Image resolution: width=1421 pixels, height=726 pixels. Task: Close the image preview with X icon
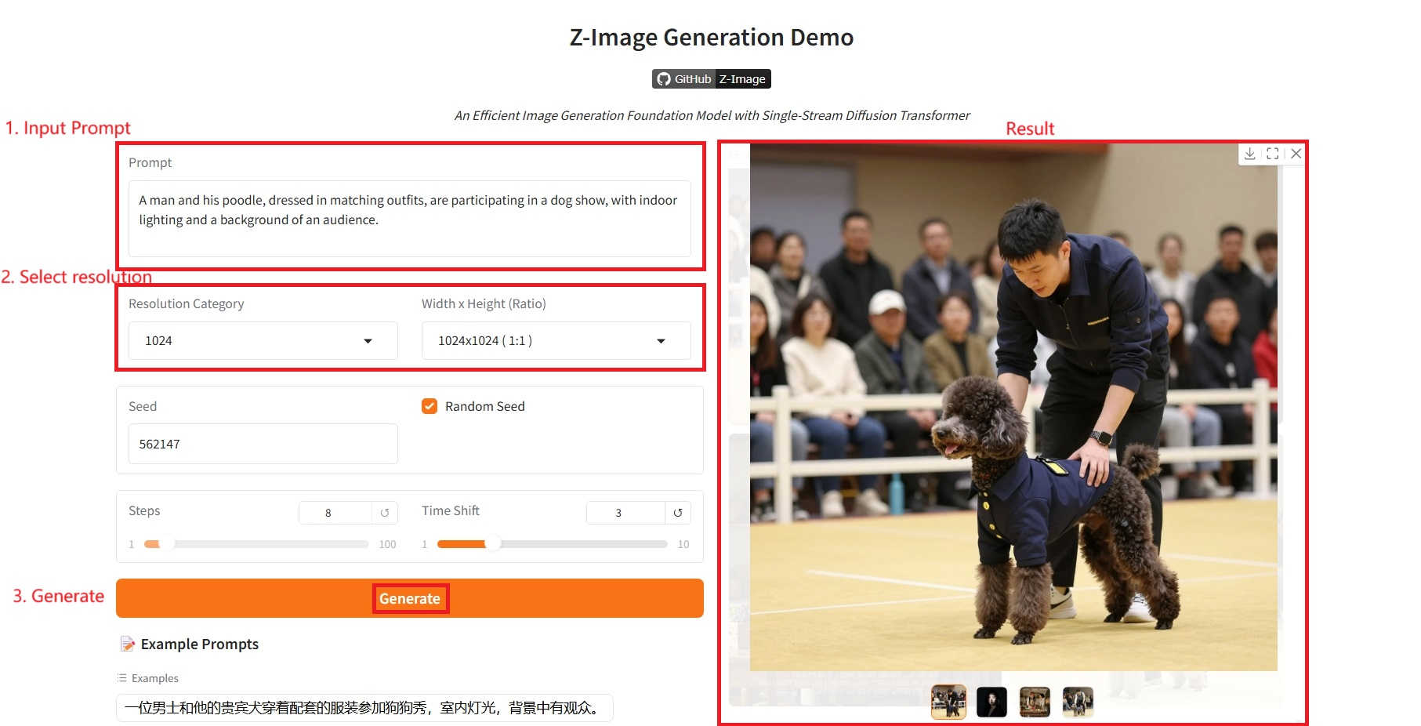click(x=1296, y=154)
